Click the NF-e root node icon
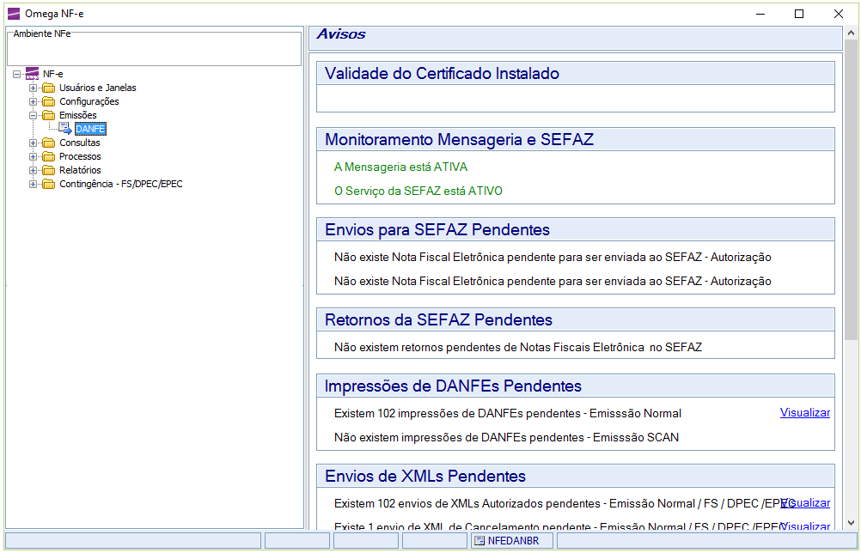 33,74
